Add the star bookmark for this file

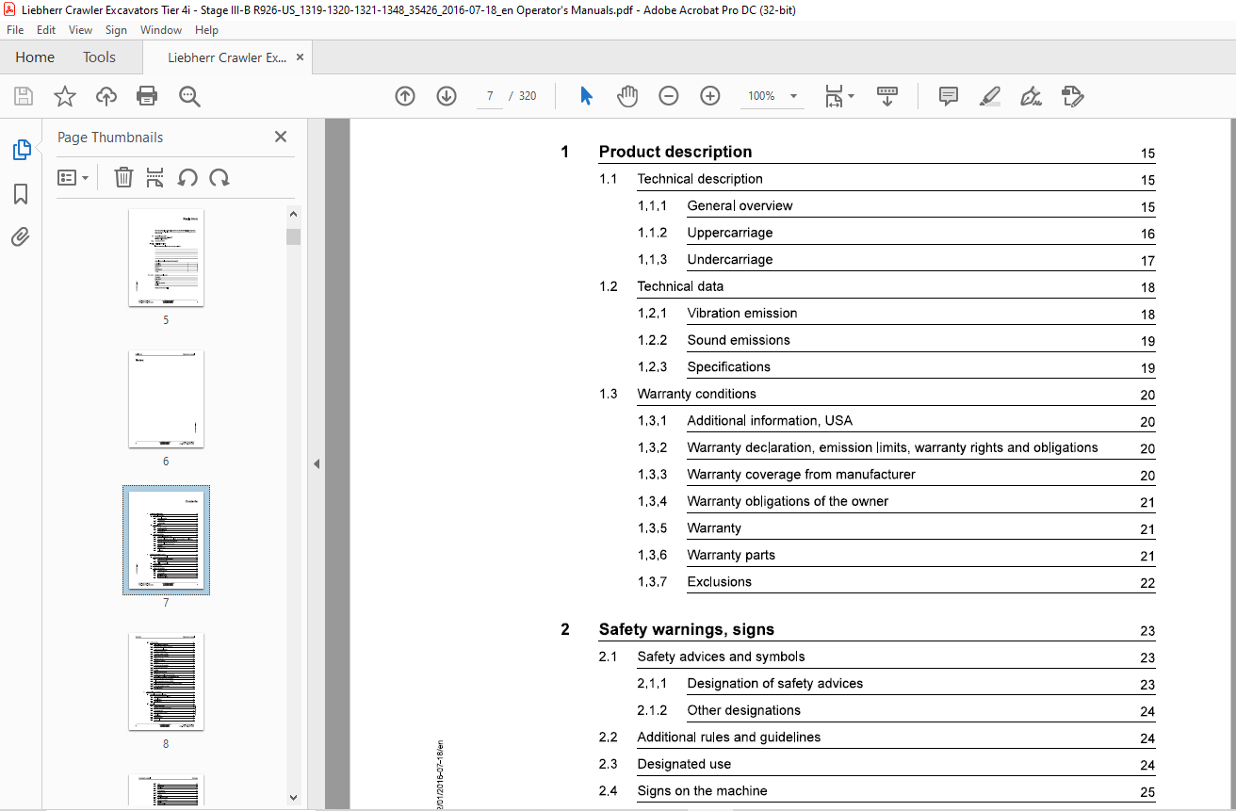click(x=64, y=96)
